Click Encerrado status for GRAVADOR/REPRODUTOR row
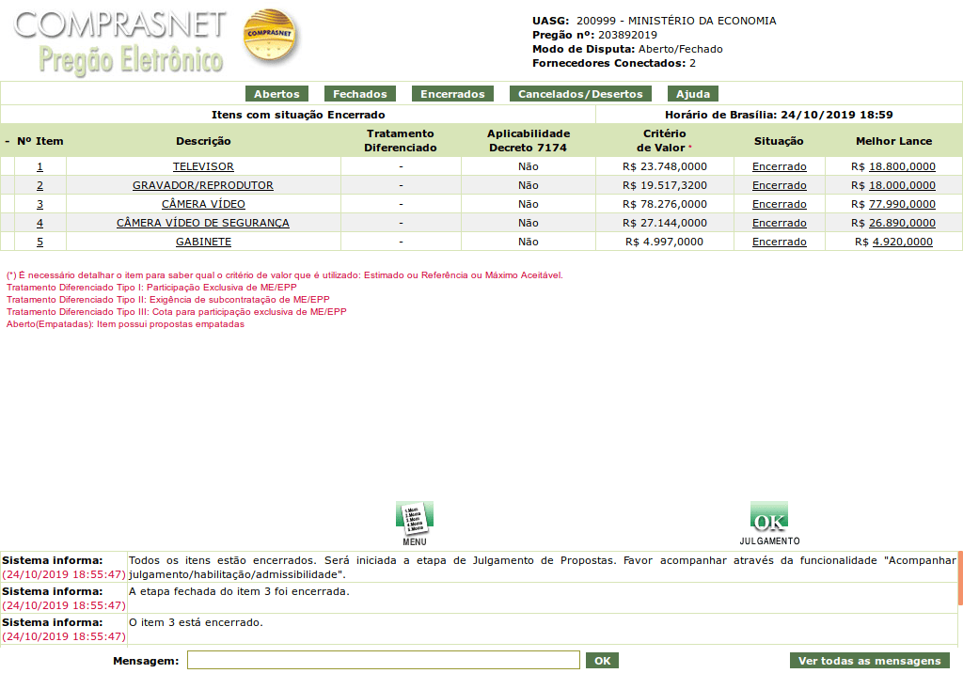This screenshot has width=963, height=689. tap(780, 185)
